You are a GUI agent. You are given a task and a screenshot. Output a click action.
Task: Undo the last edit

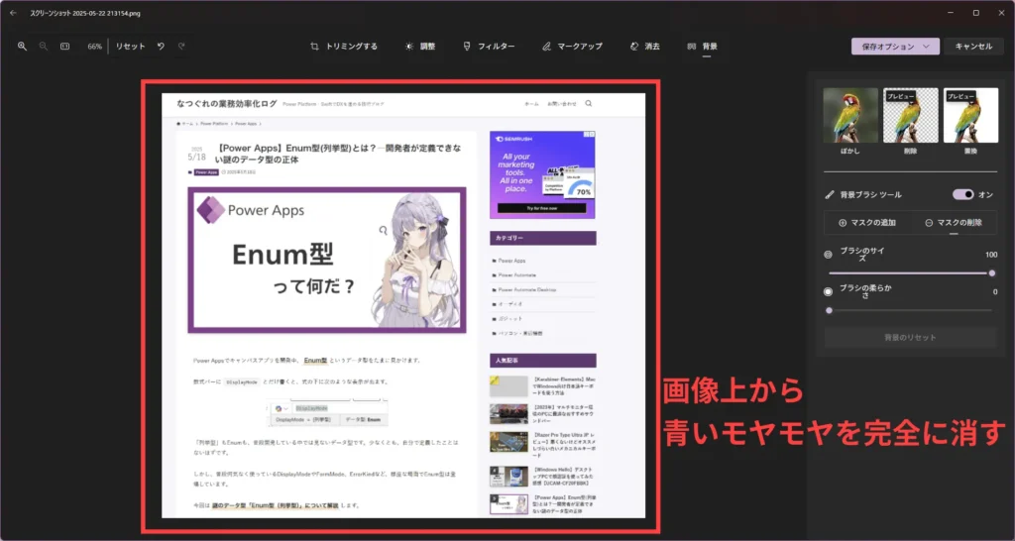coord(161,47)
